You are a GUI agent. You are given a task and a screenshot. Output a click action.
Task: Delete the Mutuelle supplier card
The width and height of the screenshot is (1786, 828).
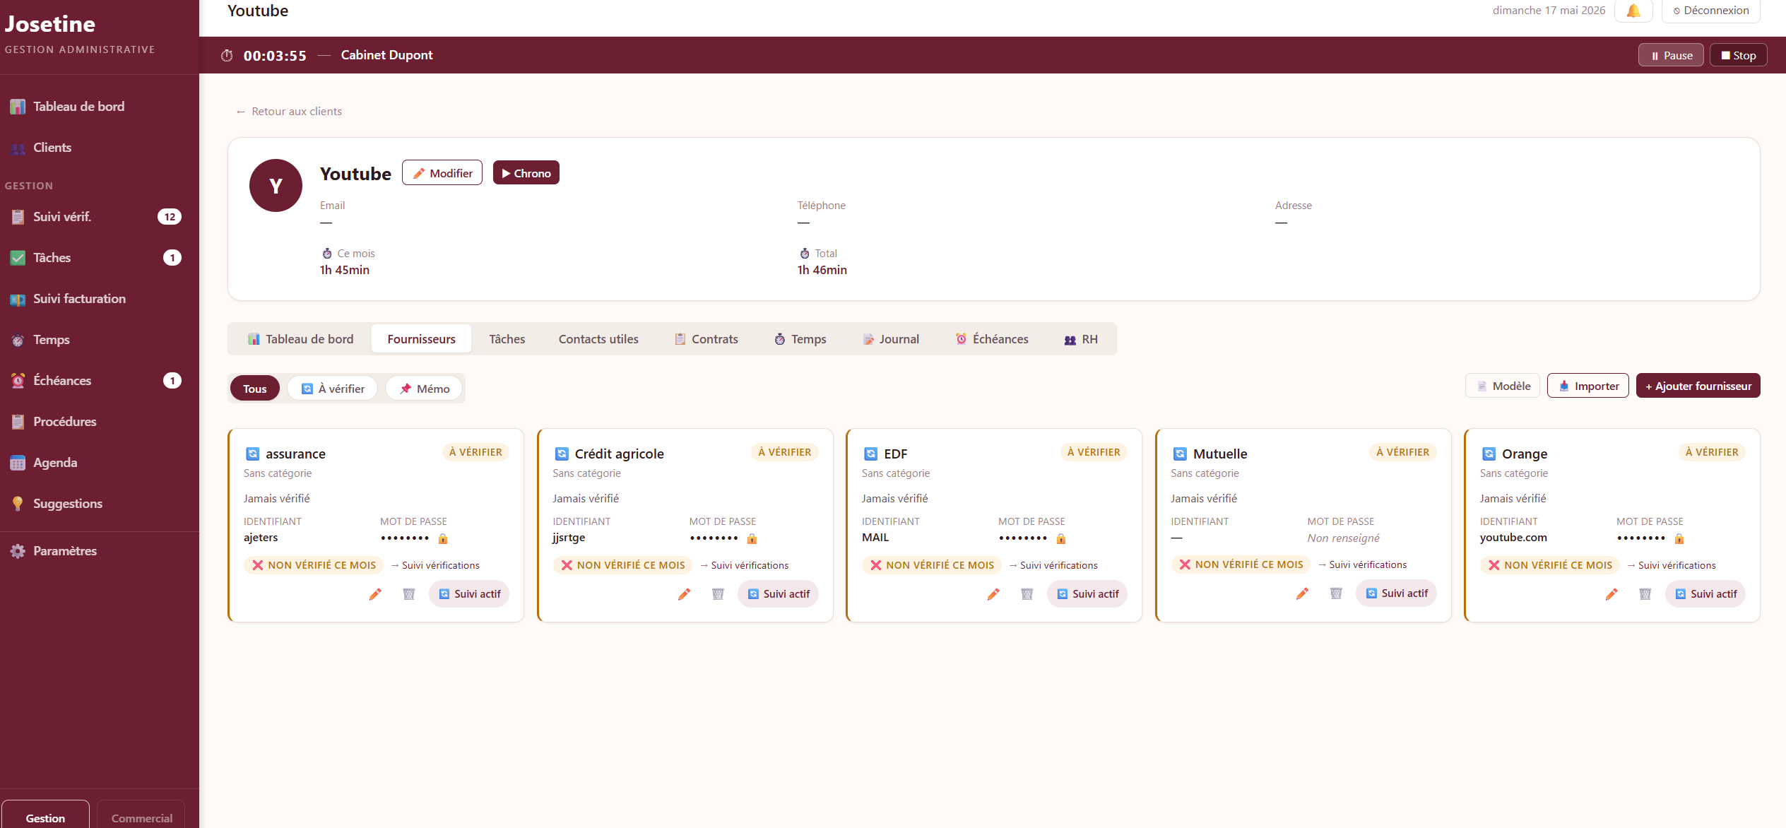pyautogui.click(x=1336, y=593)
